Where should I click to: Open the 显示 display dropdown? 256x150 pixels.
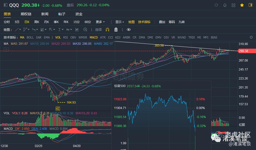click(119, 22)
